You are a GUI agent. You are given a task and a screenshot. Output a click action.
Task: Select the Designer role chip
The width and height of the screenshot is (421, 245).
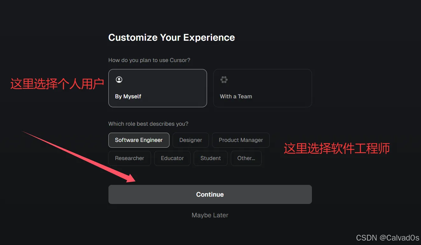(191, 140)
